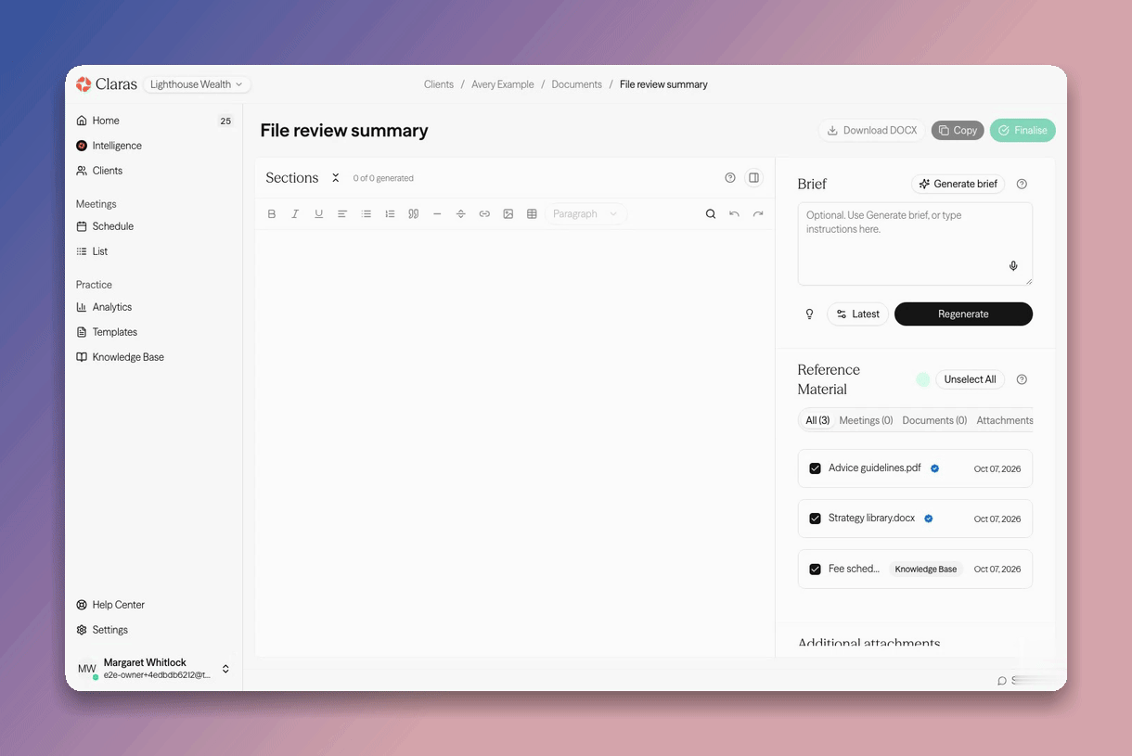Image resolution: width=1132 pixels, height=756 pixels.
Task: Click into the Brief instructions text box
Action: tap(915, 244)
